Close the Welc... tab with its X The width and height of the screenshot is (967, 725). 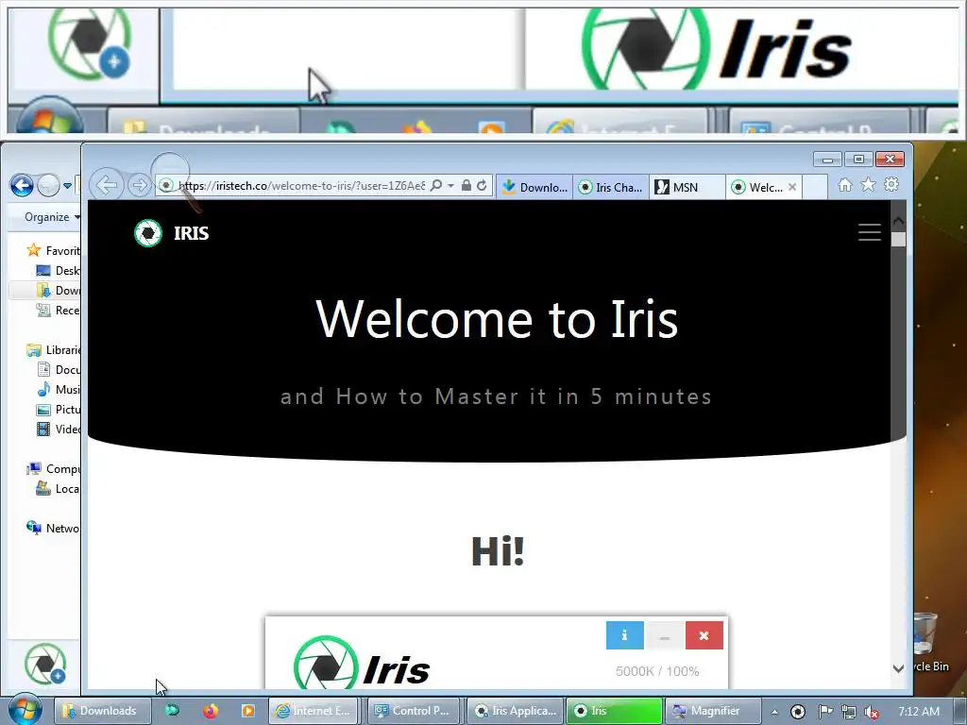(x=792, y=187)
